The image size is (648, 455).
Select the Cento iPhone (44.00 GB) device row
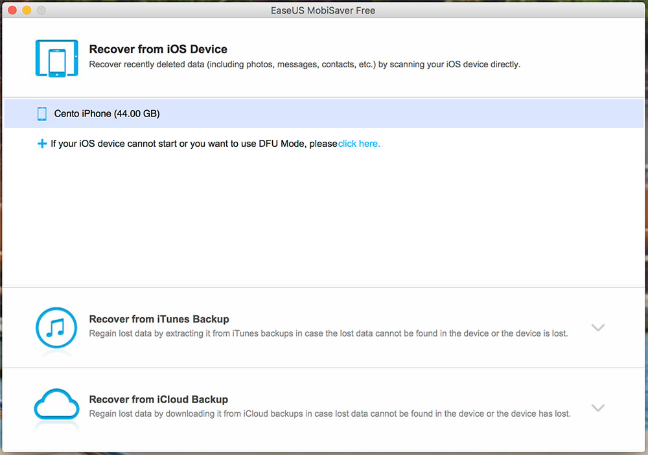click(x=324, y=113)
